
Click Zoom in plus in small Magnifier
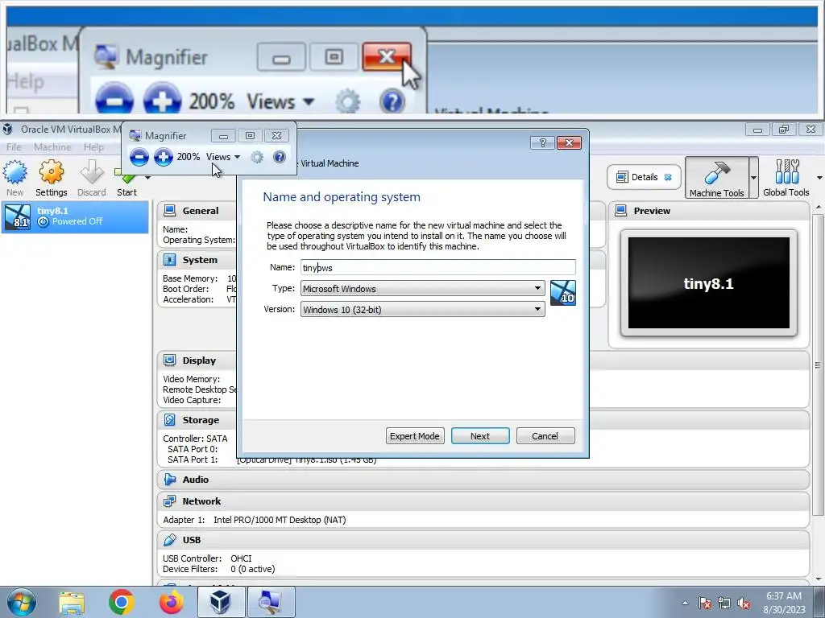pos(163,157)
